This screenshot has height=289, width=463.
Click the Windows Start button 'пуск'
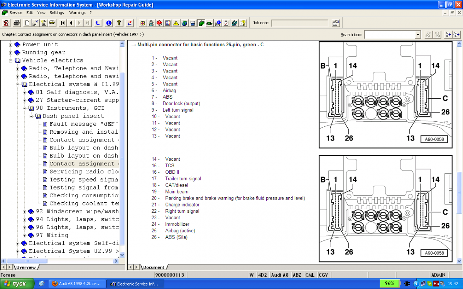tap(15, 284)
